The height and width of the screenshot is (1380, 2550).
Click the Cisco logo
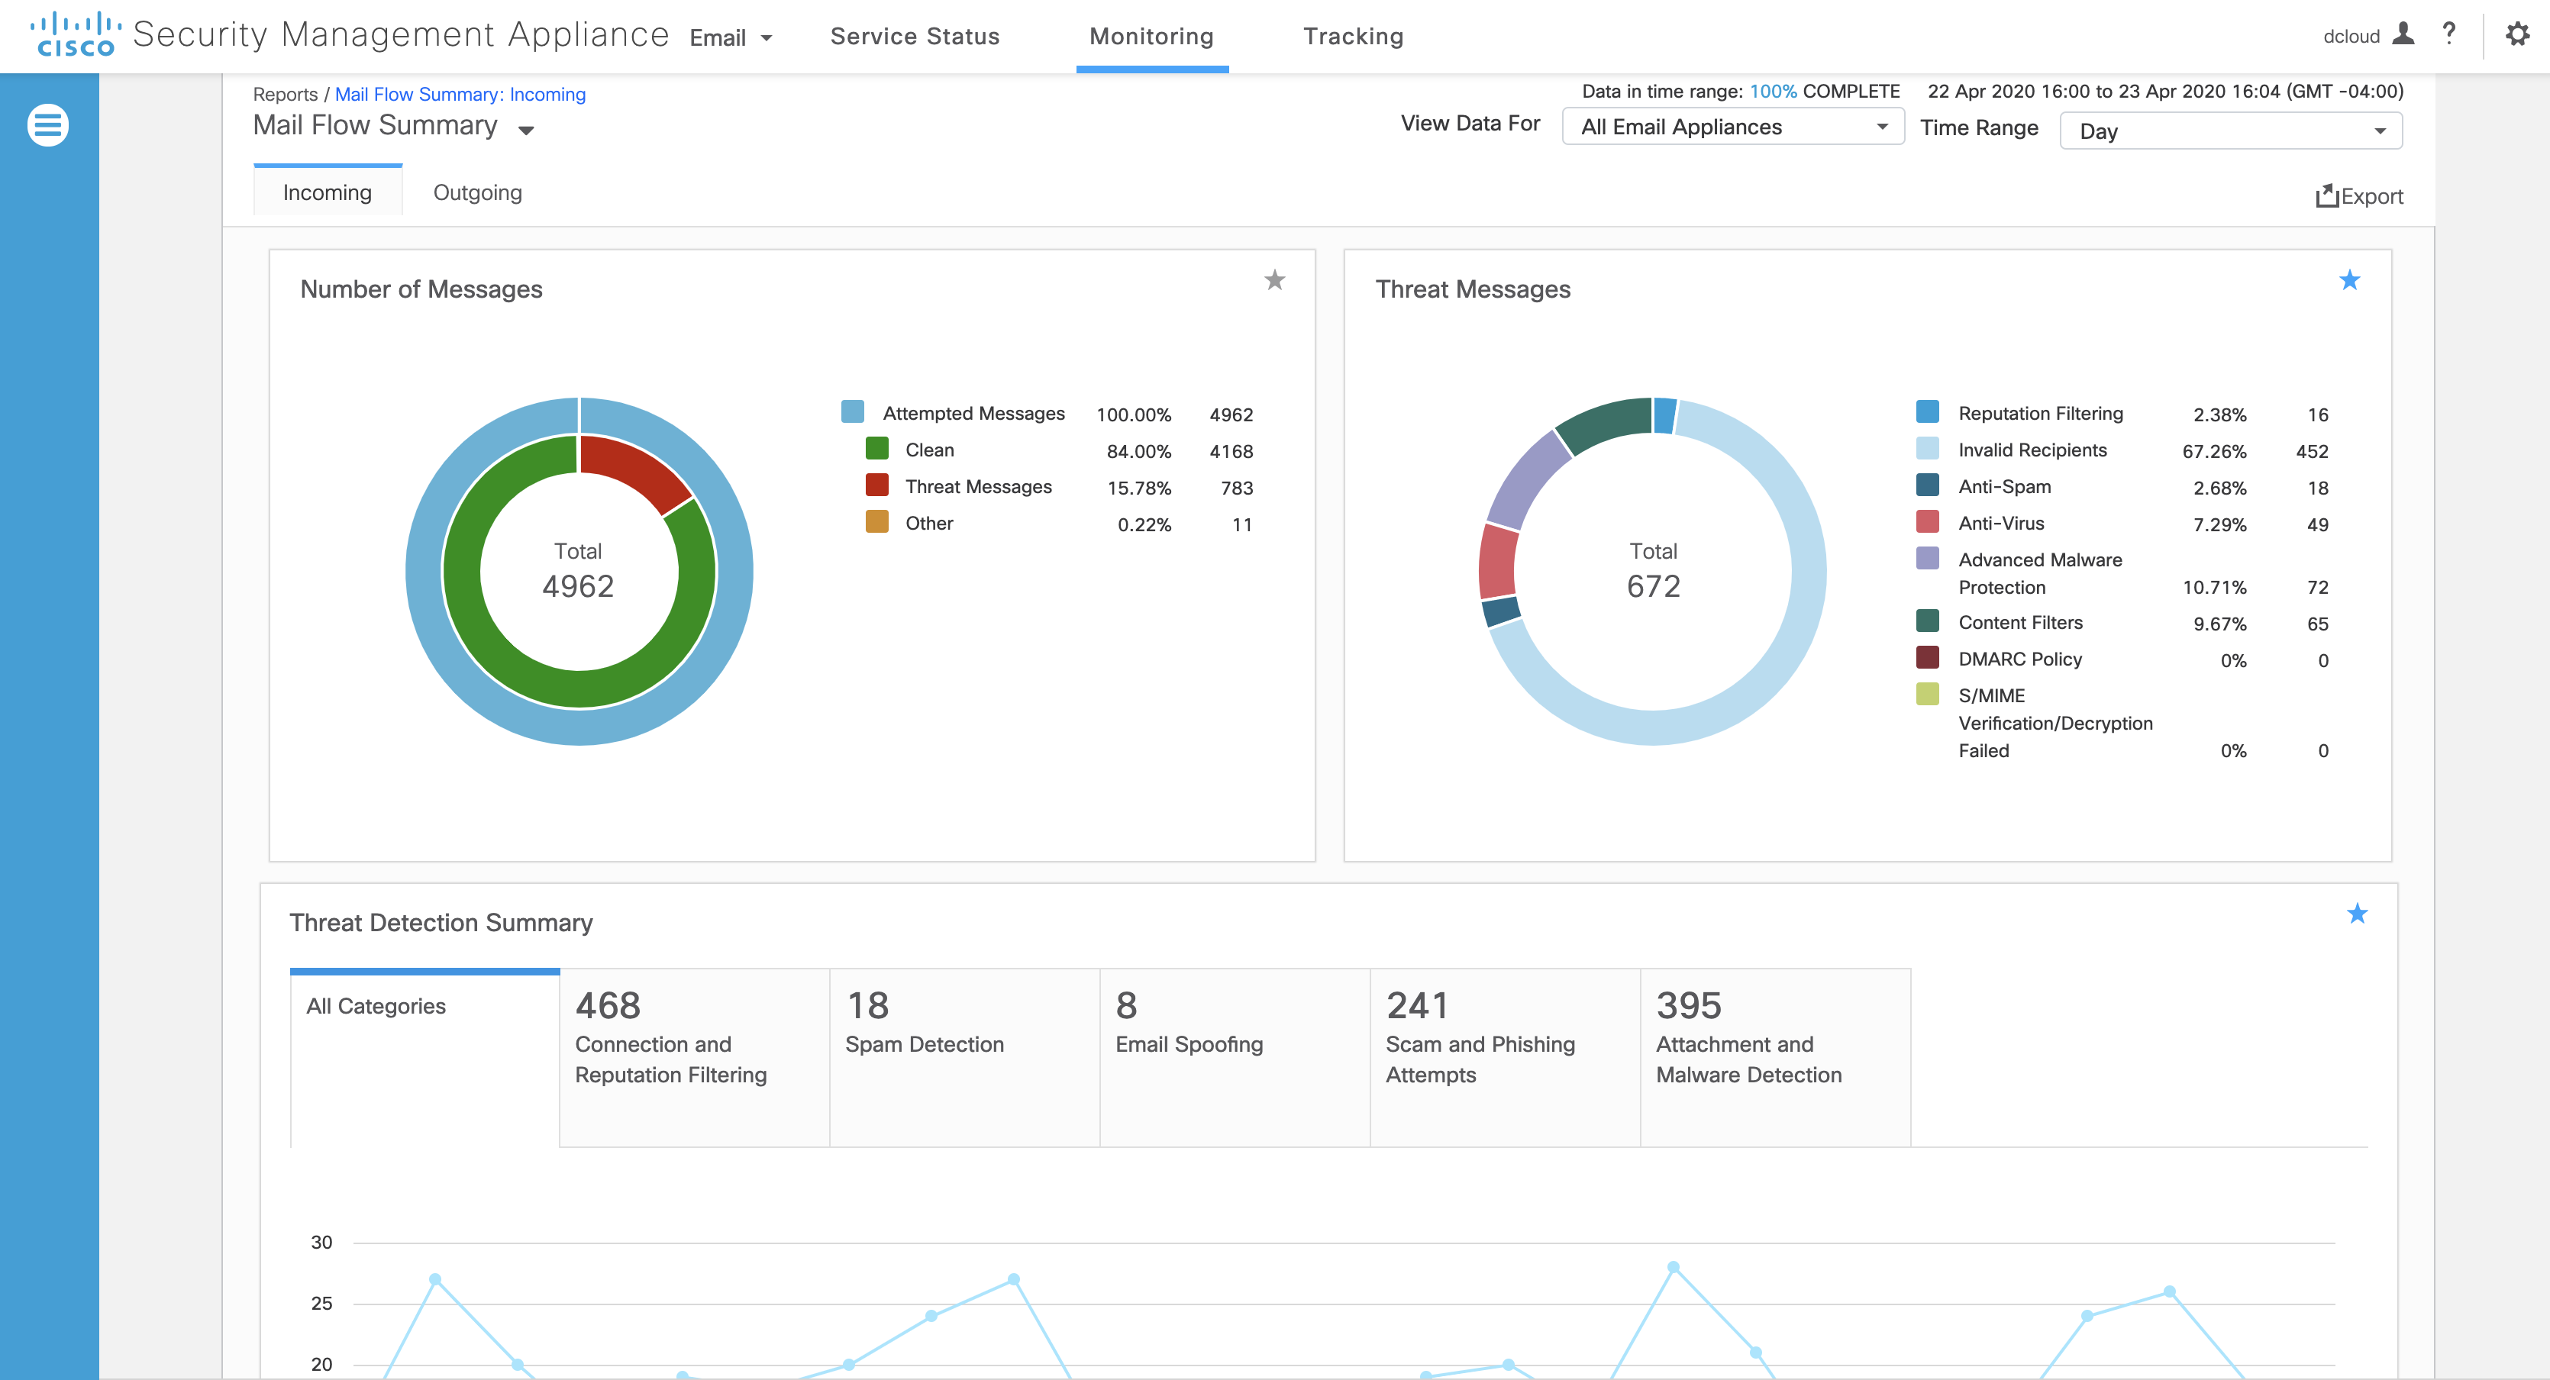point(76,34)
